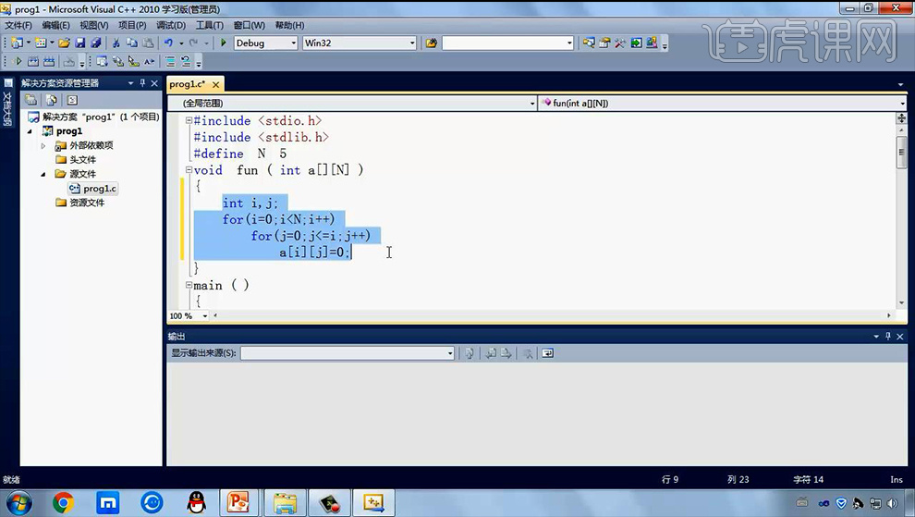This screenshot has height=517, width=915.
Task: Open the Win32 platform dropdown
Action: (412, 43)
